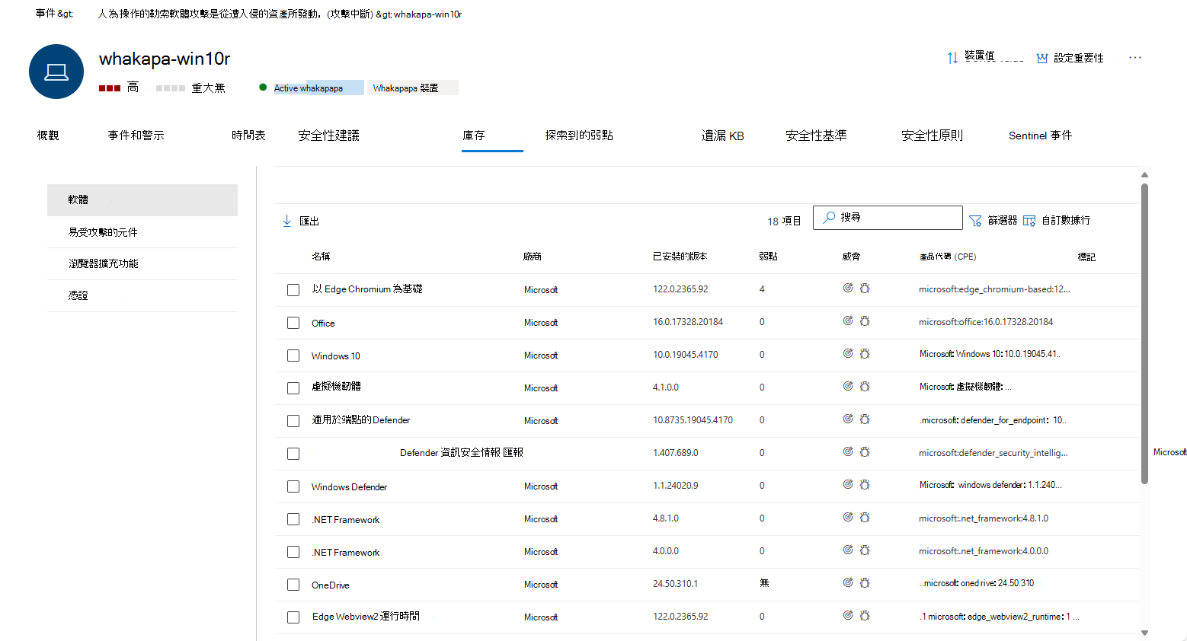Click the bug threat icon in the Edge Webview2 row

coord(865,616)
